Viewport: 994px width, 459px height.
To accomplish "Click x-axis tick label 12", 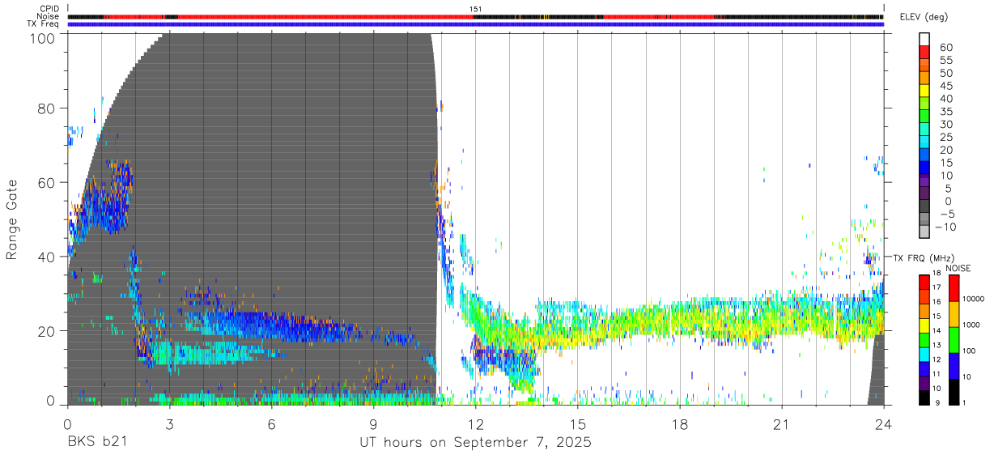I will pos(475,424).
